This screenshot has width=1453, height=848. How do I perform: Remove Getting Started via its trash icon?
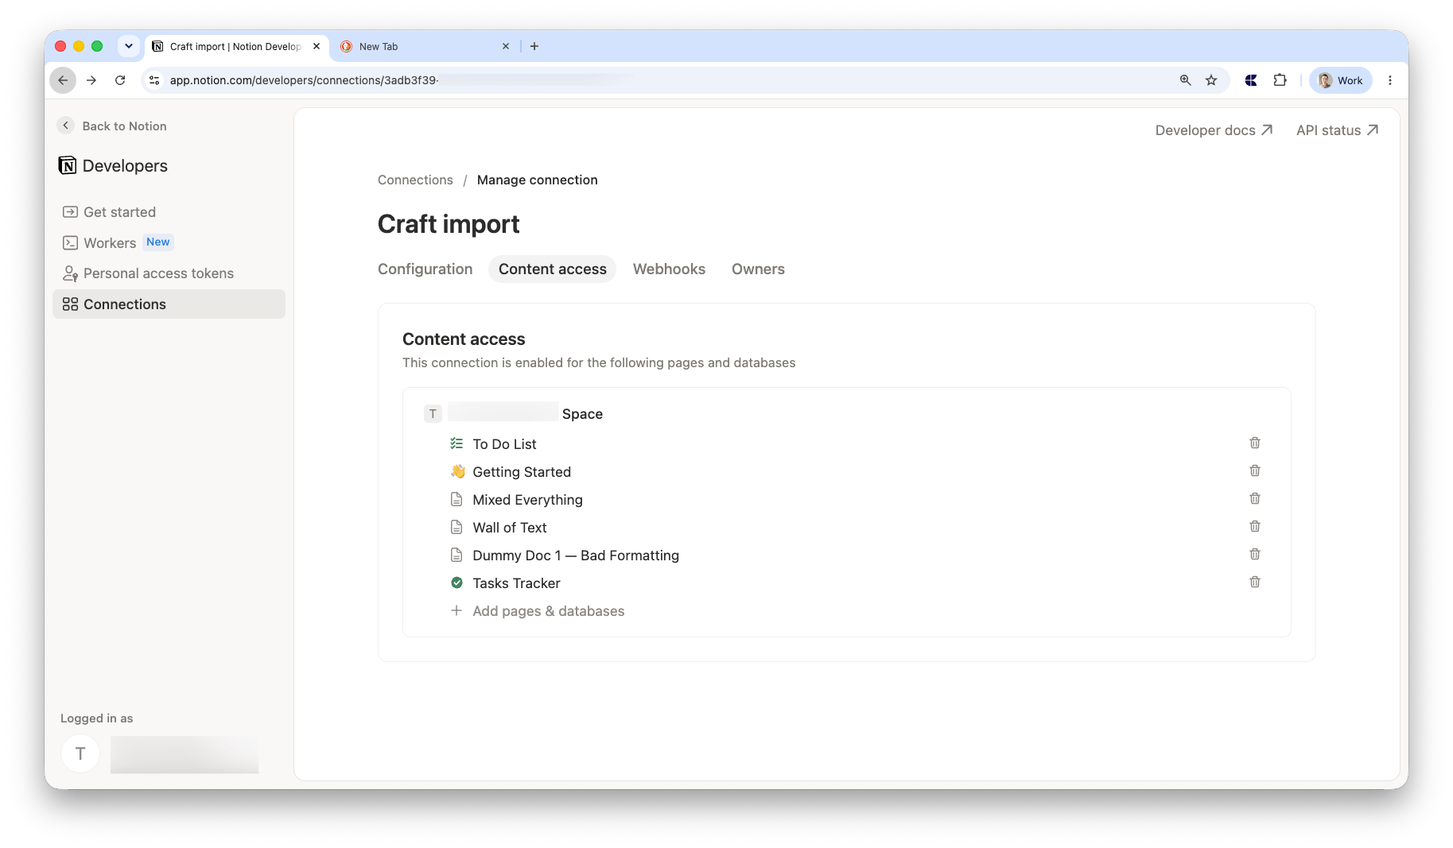[1255, 470]
